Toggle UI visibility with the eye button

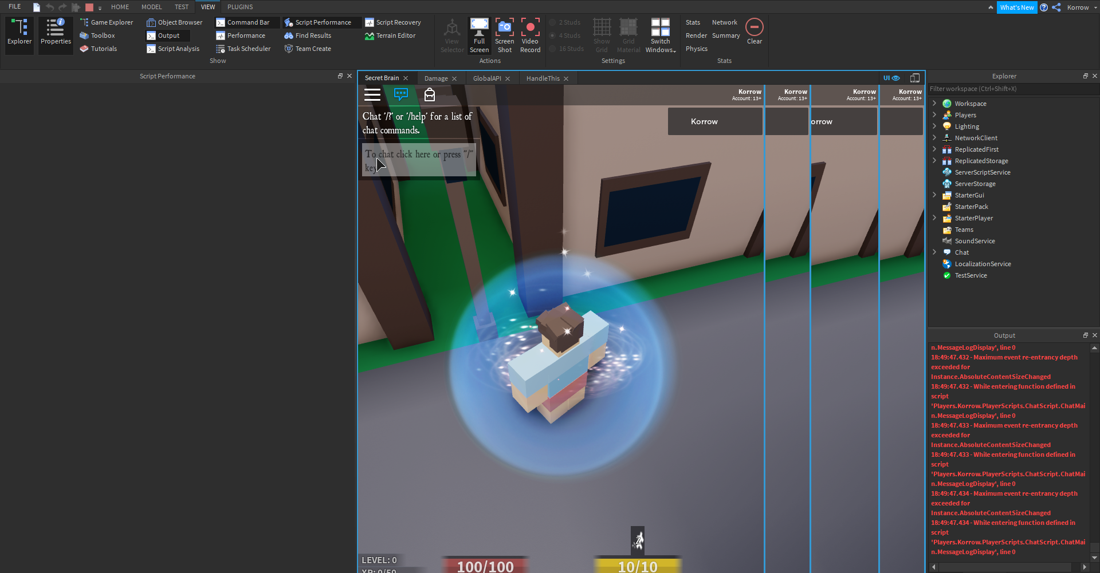pos(891,78)
